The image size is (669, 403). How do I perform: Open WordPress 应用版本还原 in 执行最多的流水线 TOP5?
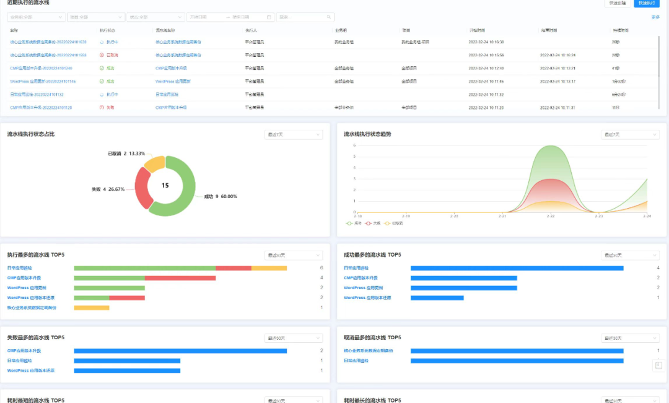[x=31, y=298]
